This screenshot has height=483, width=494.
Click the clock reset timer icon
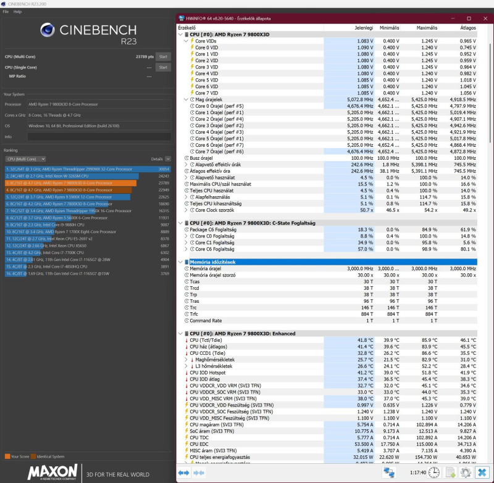coord(434,473)
